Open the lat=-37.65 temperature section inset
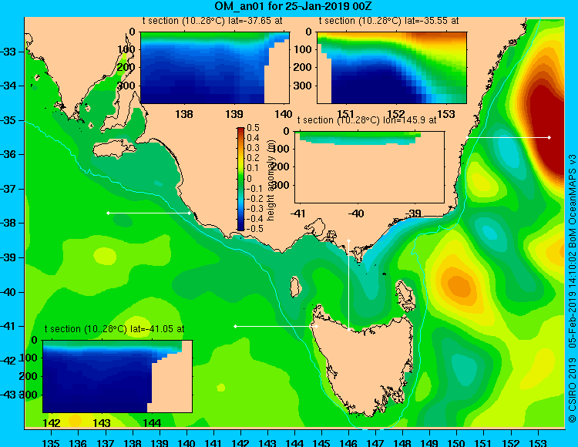 [x=215, y=68]
